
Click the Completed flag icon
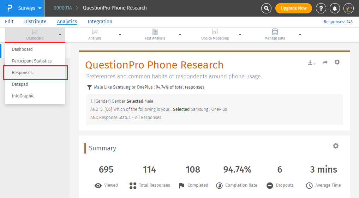pos(181,186)
